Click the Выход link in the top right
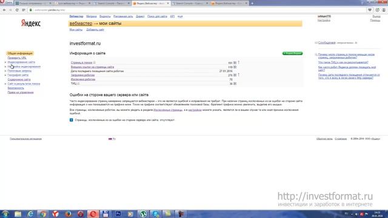This screenshot has height=218, width=388. coord(376,16)
